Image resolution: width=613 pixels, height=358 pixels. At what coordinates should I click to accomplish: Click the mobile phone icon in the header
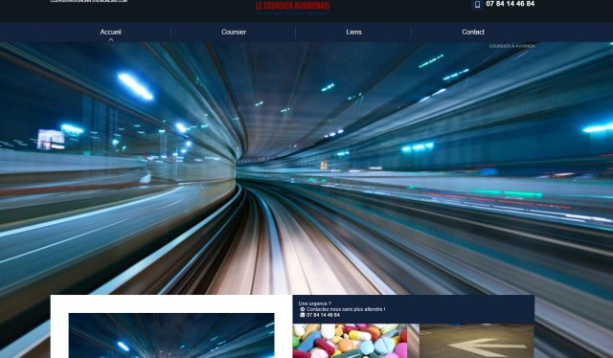coord(477,4)
